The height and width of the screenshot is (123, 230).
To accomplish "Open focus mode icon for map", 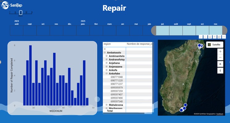I will [219, 37].
